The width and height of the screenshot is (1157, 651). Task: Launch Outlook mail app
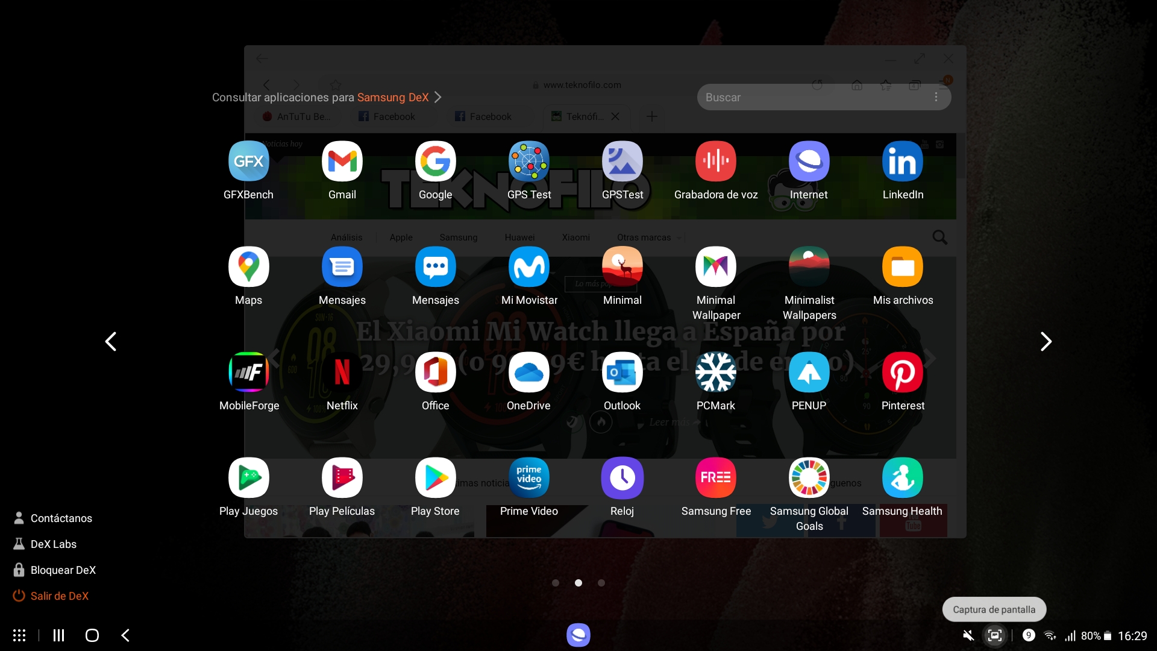pyautogui.click(x=622, y=373)
